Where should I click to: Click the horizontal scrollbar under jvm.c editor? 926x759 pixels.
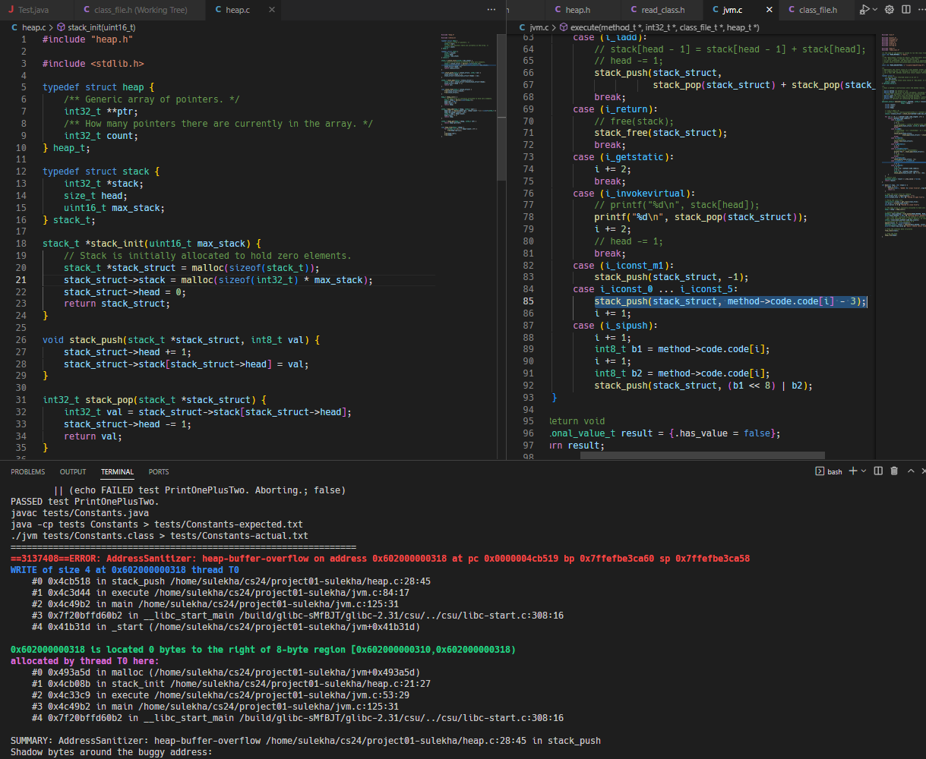(x=702, y=455)
